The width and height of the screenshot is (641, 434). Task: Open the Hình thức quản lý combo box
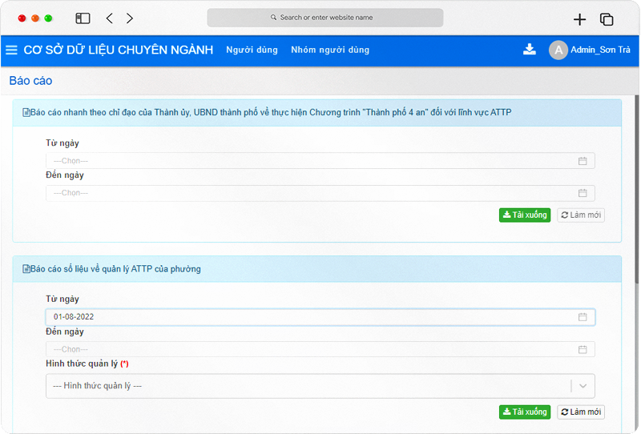click(x=320, y=386)
